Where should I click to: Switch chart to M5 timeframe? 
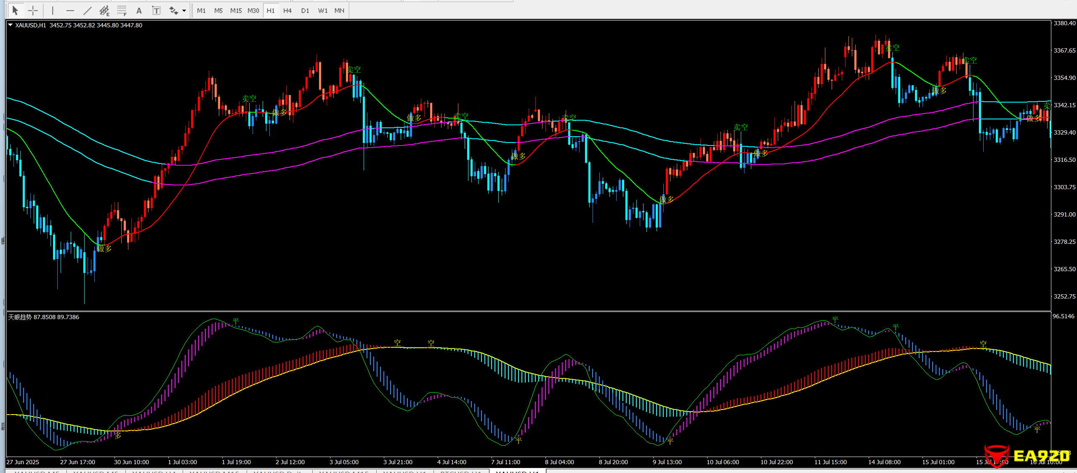[x=218, y=11]
